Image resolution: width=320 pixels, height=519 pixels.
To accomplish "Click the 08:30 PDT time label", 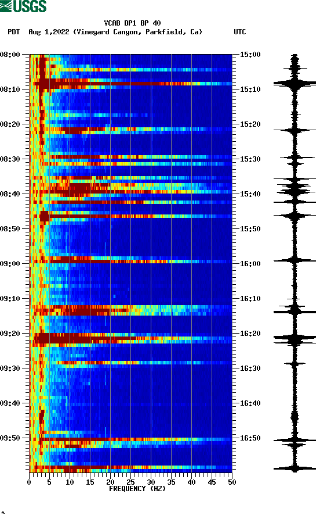I will (x=10, y=159).
